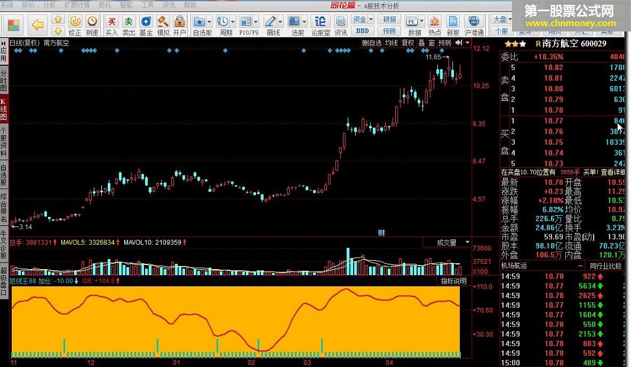Toggle 预测 prediction in chart toolbar
Screen dimensions: 631x367
445,43
